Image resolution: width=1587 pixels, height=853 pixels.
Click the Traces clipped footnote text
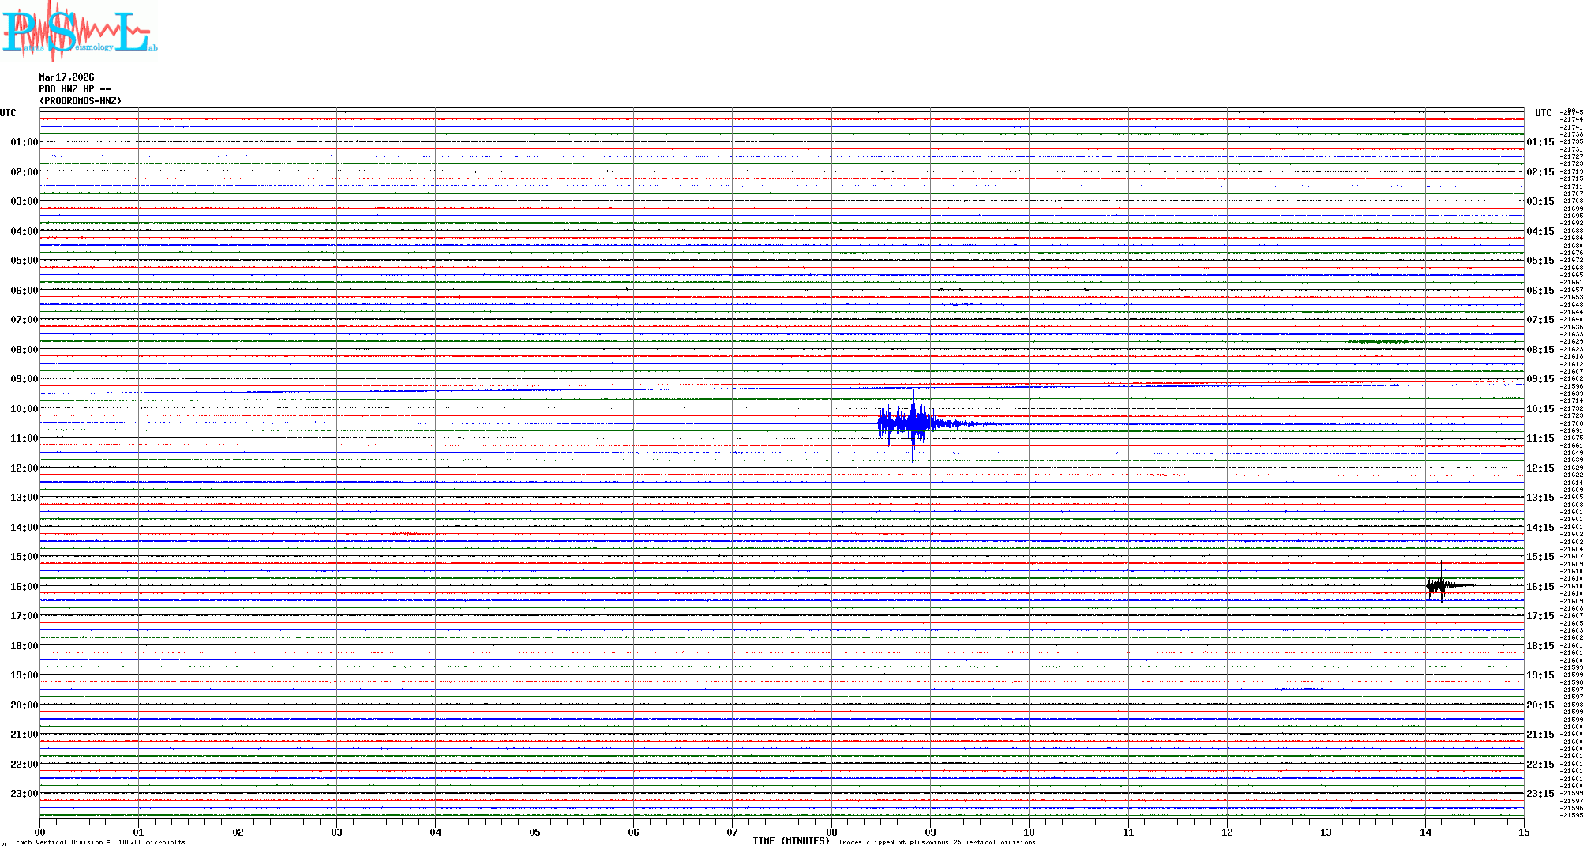coord(936,842)
